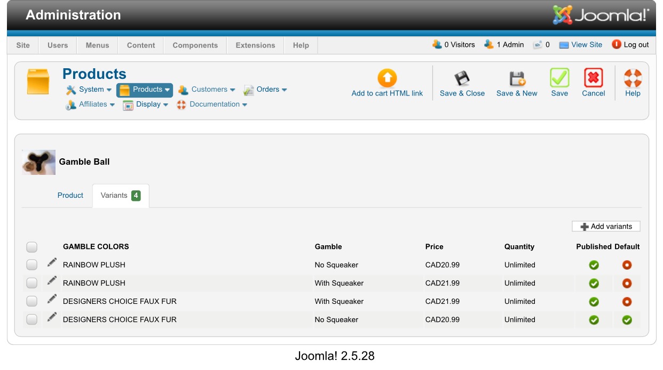Open the Site menu
The height and width of the screenshot is (370, 663).
[23, 45]
